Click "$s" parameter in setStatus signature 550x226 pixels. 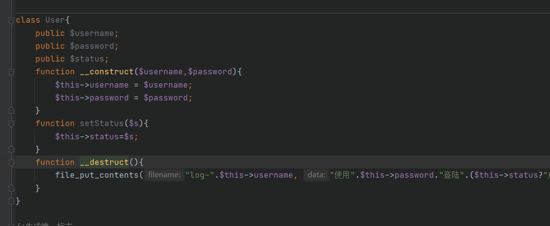pos(134,123)
